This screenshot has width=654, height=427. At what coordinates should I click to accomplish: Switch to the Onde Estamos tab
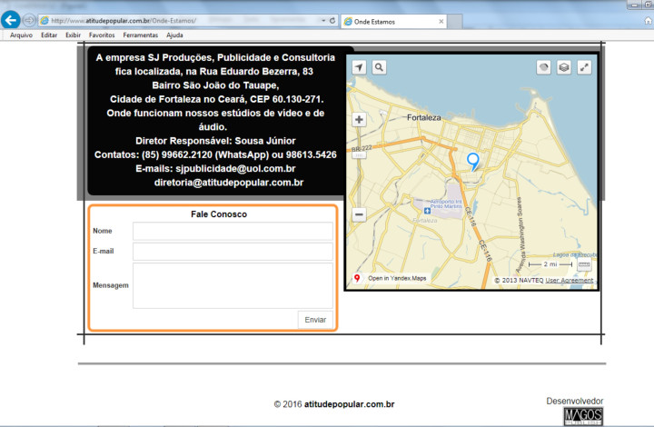[393, 22]
